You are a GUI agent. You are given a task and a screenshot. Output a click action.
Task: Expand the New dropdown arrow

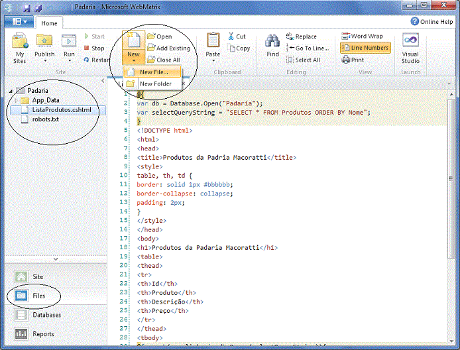pos(134,61)
